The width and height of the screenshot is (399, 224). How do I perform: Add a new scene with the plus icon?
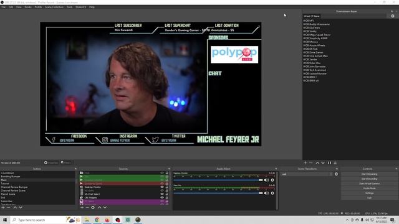tap(3, 207)
